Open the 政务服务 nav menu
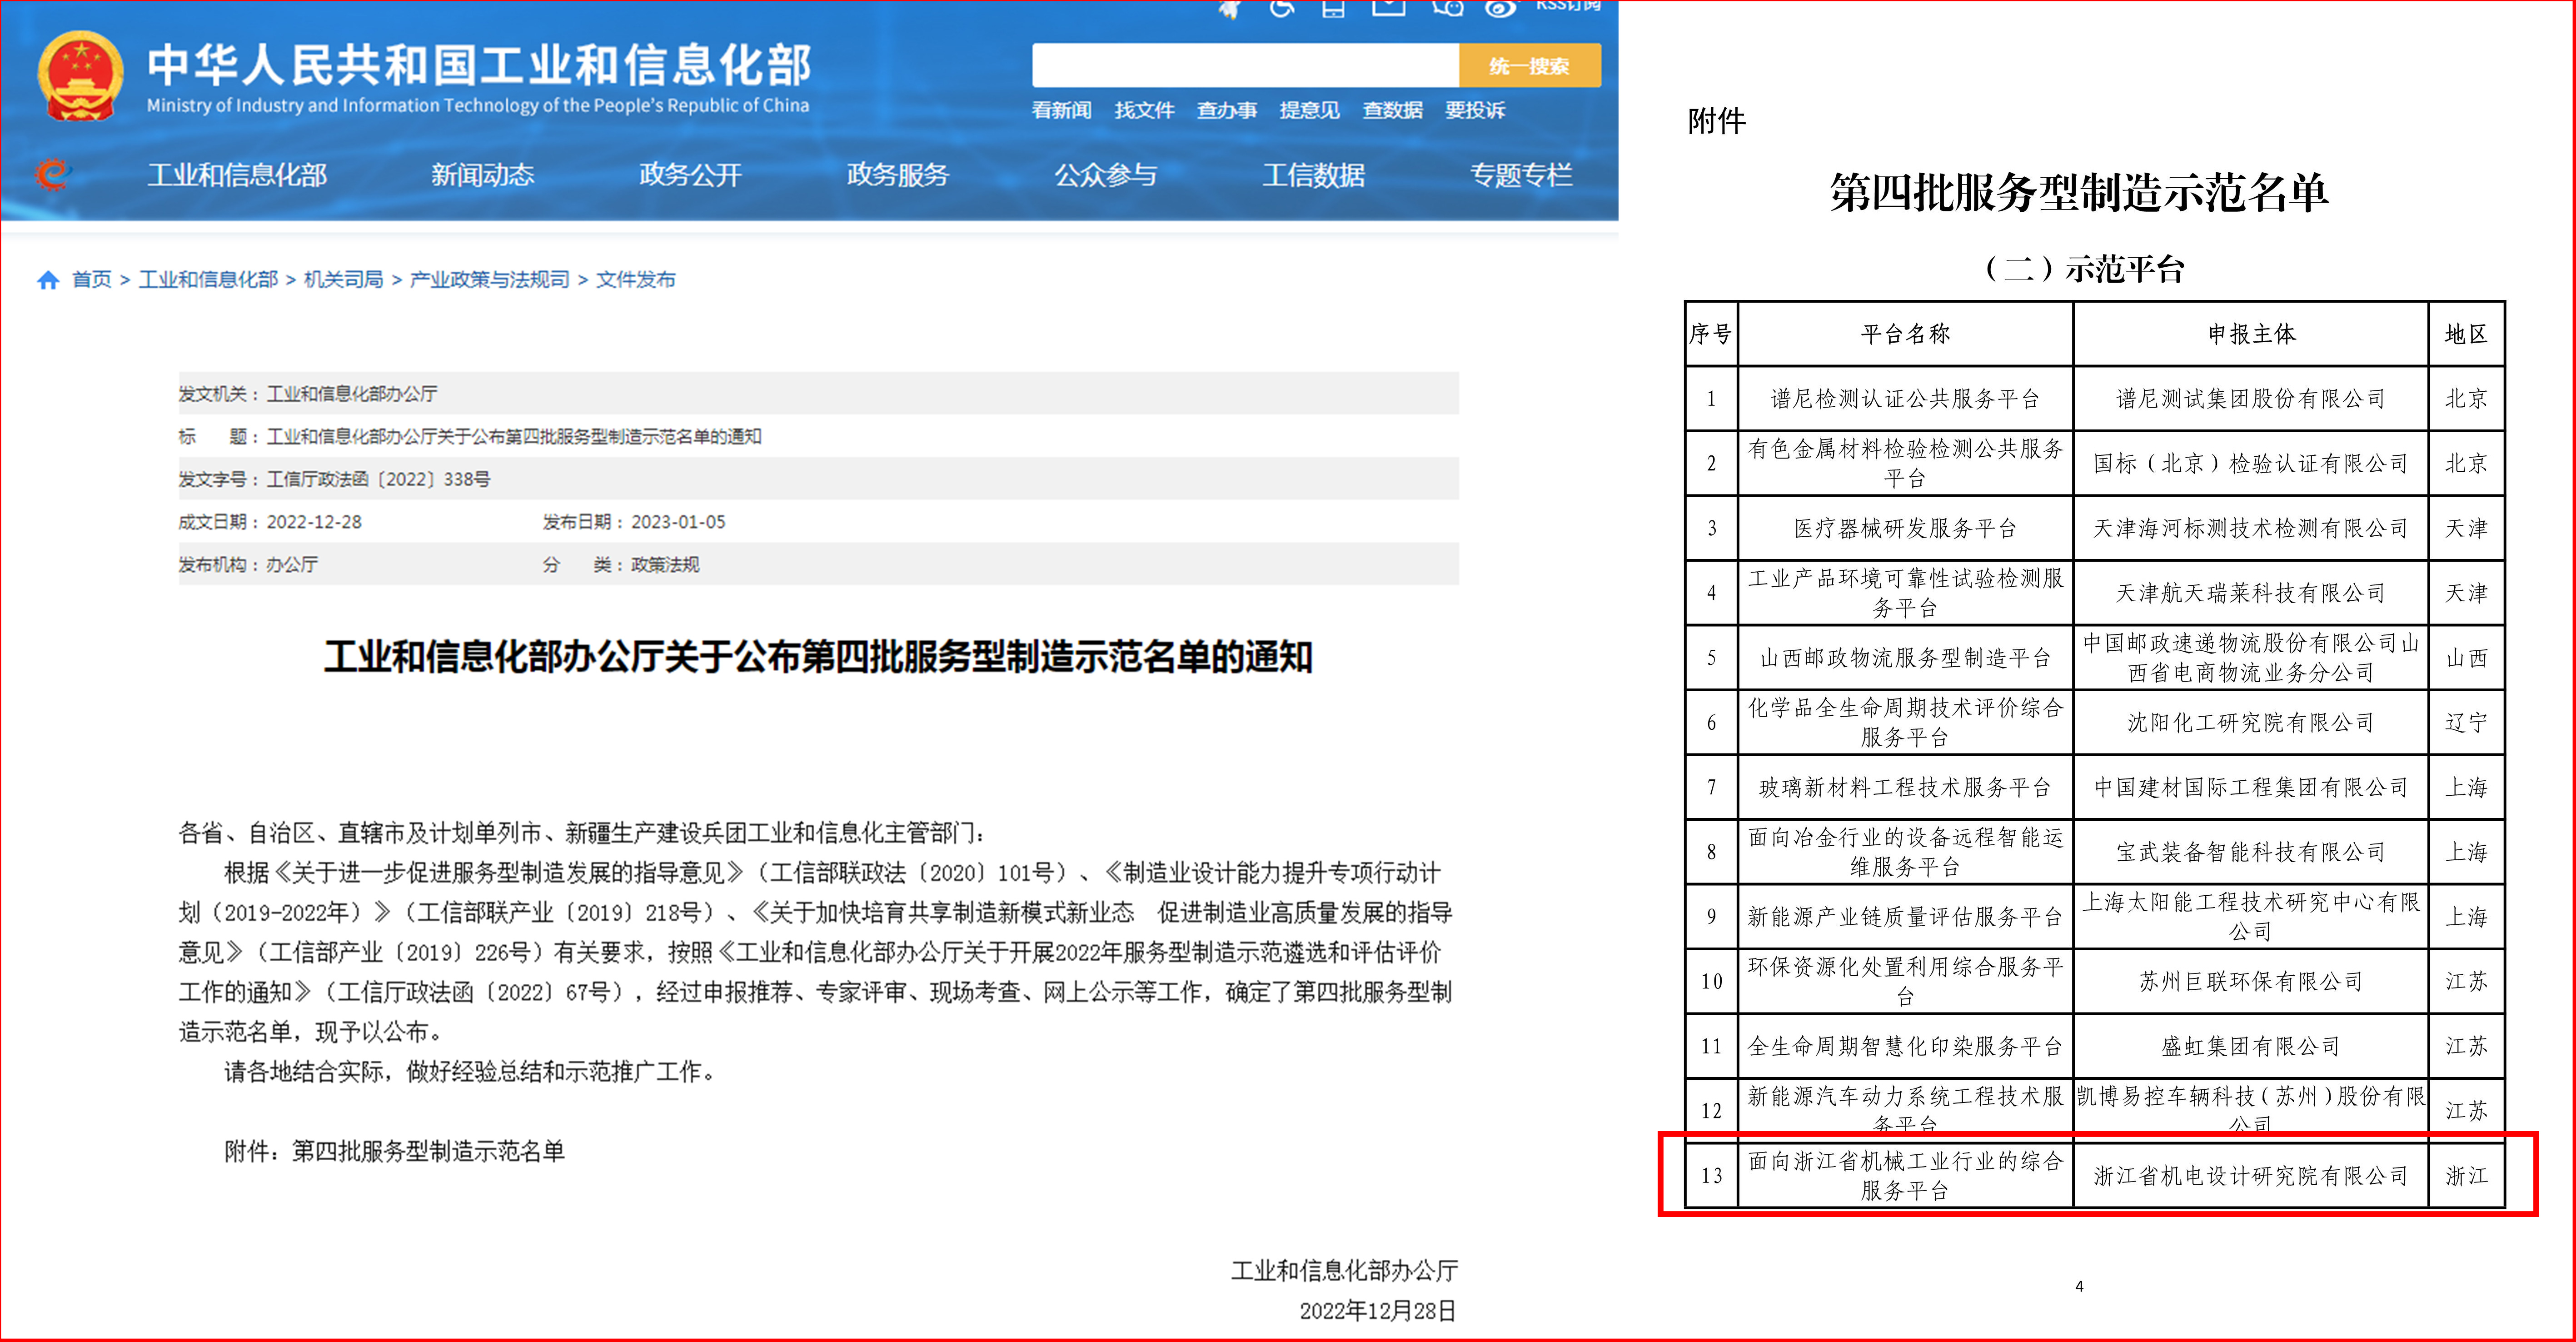This screenshot has width=2576, height=1342. coord(898,175)
